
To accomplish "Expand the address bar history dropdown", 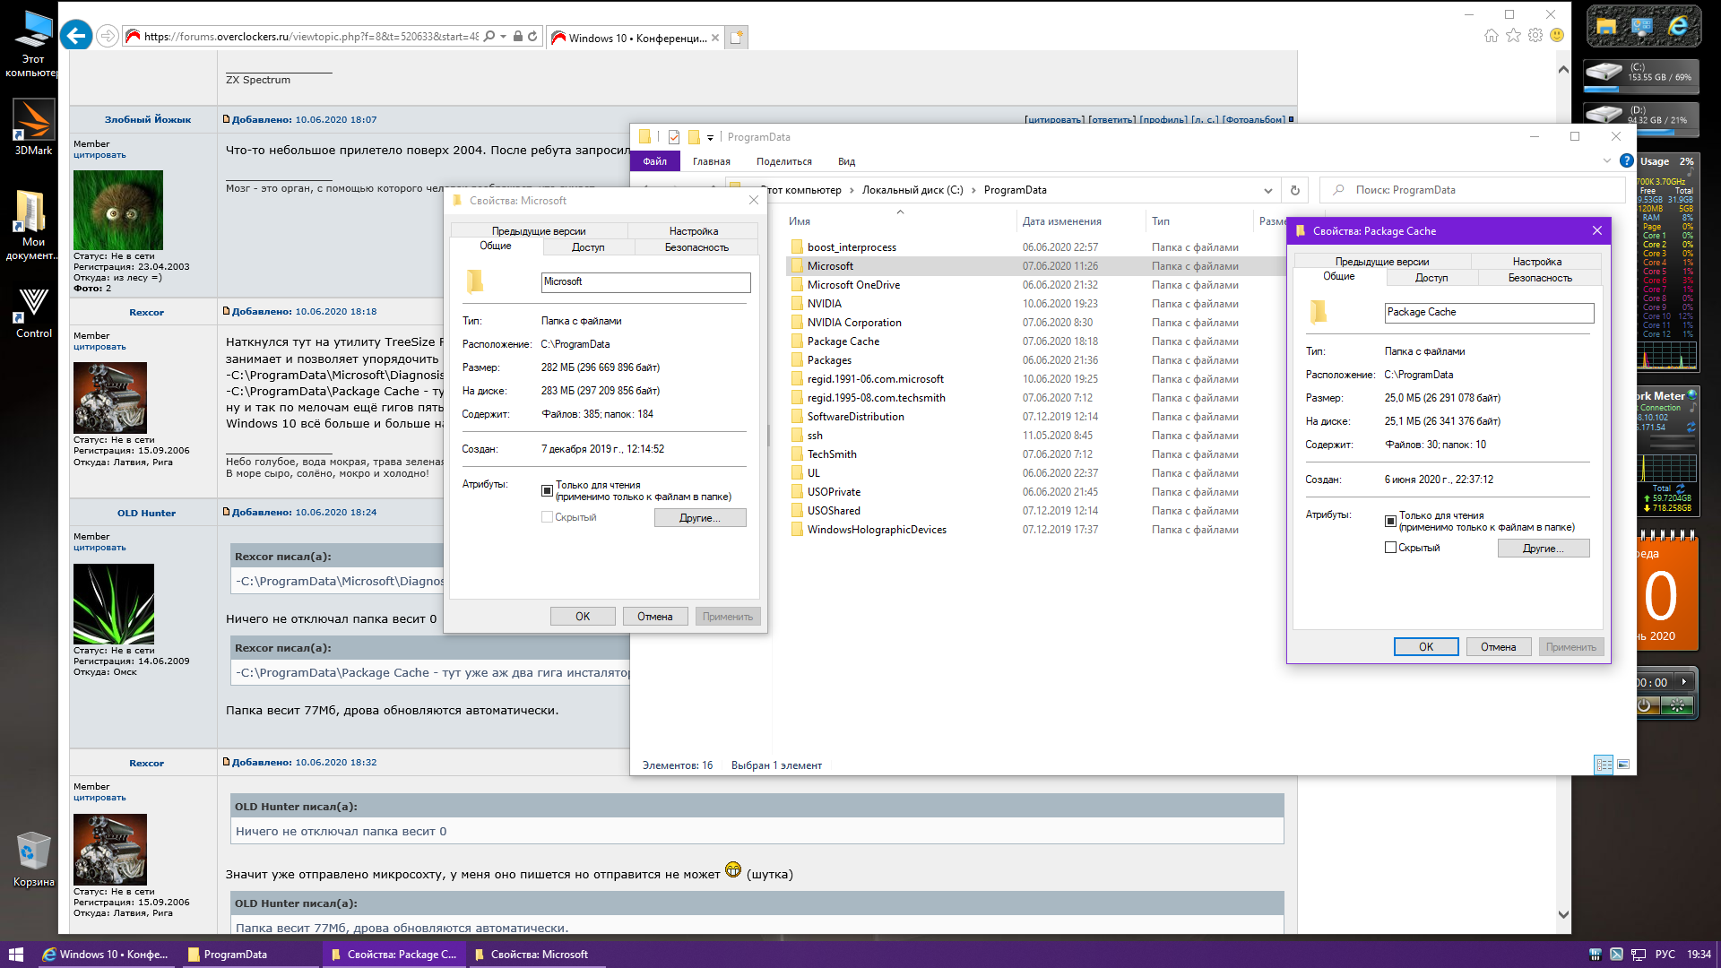I will 1267,190.
